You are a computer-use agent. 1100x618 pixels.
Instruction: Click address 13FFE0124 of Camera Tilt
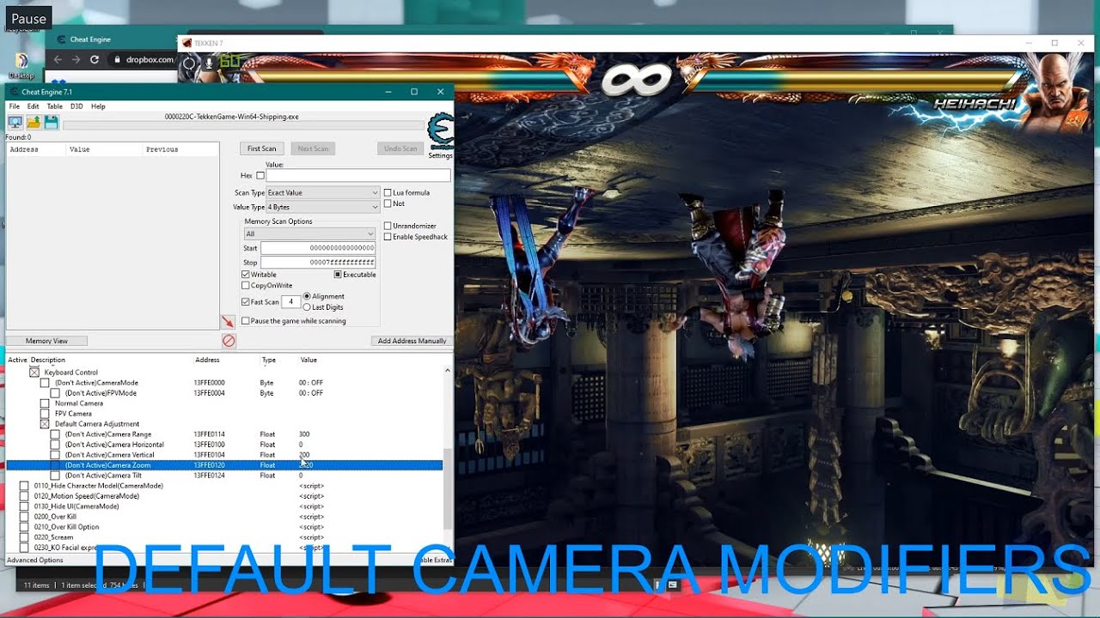pos(209,476)
